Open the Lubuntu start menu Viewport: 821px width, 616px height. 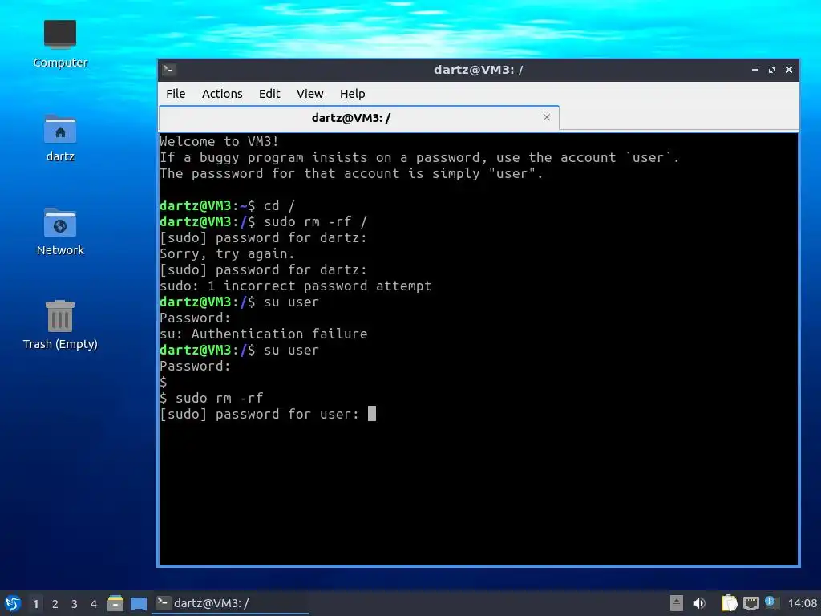pos(12,603)
